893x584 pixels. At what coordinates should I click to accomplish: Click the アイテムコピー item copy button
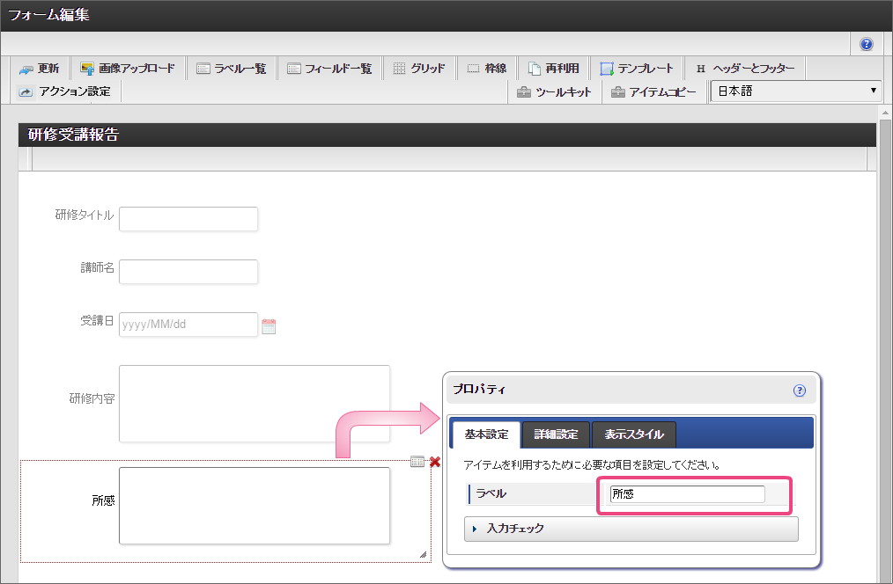pyautogui.click(x=653, y=91)
